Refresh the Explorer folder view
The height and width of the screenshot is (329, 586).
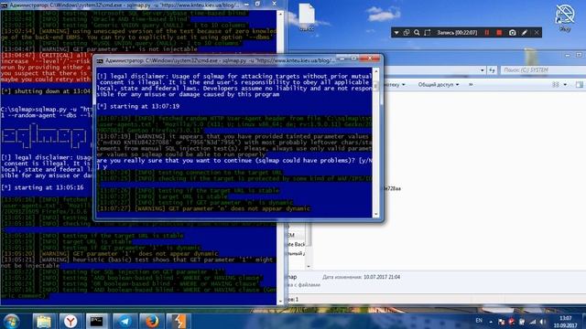point(492,70)
